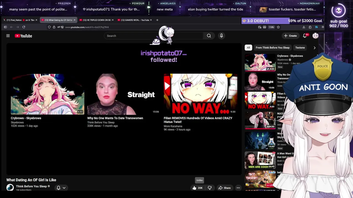
Task: Click the 7TV extension icon in toolbar
Action: coord(316,27)
